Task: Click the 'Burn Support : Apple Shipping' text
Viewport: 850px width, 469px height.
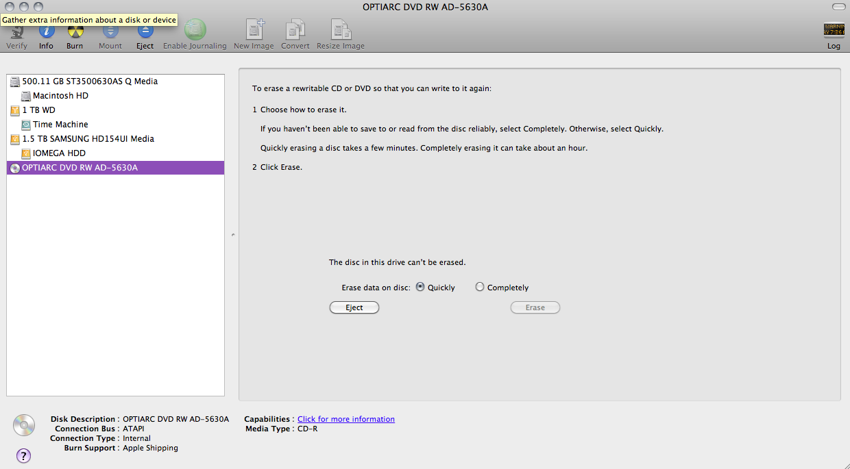Action: (x=121, y=448)
